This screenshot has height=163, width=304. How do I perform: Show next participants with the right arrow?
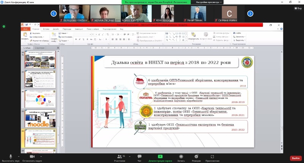coord(250,13)
